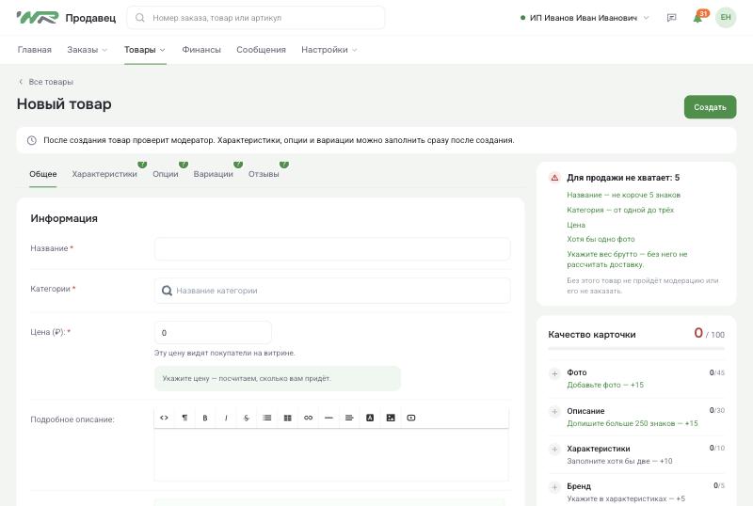Click into the Подробное описание text area
The image size is (753, 506).
point(331,454)
